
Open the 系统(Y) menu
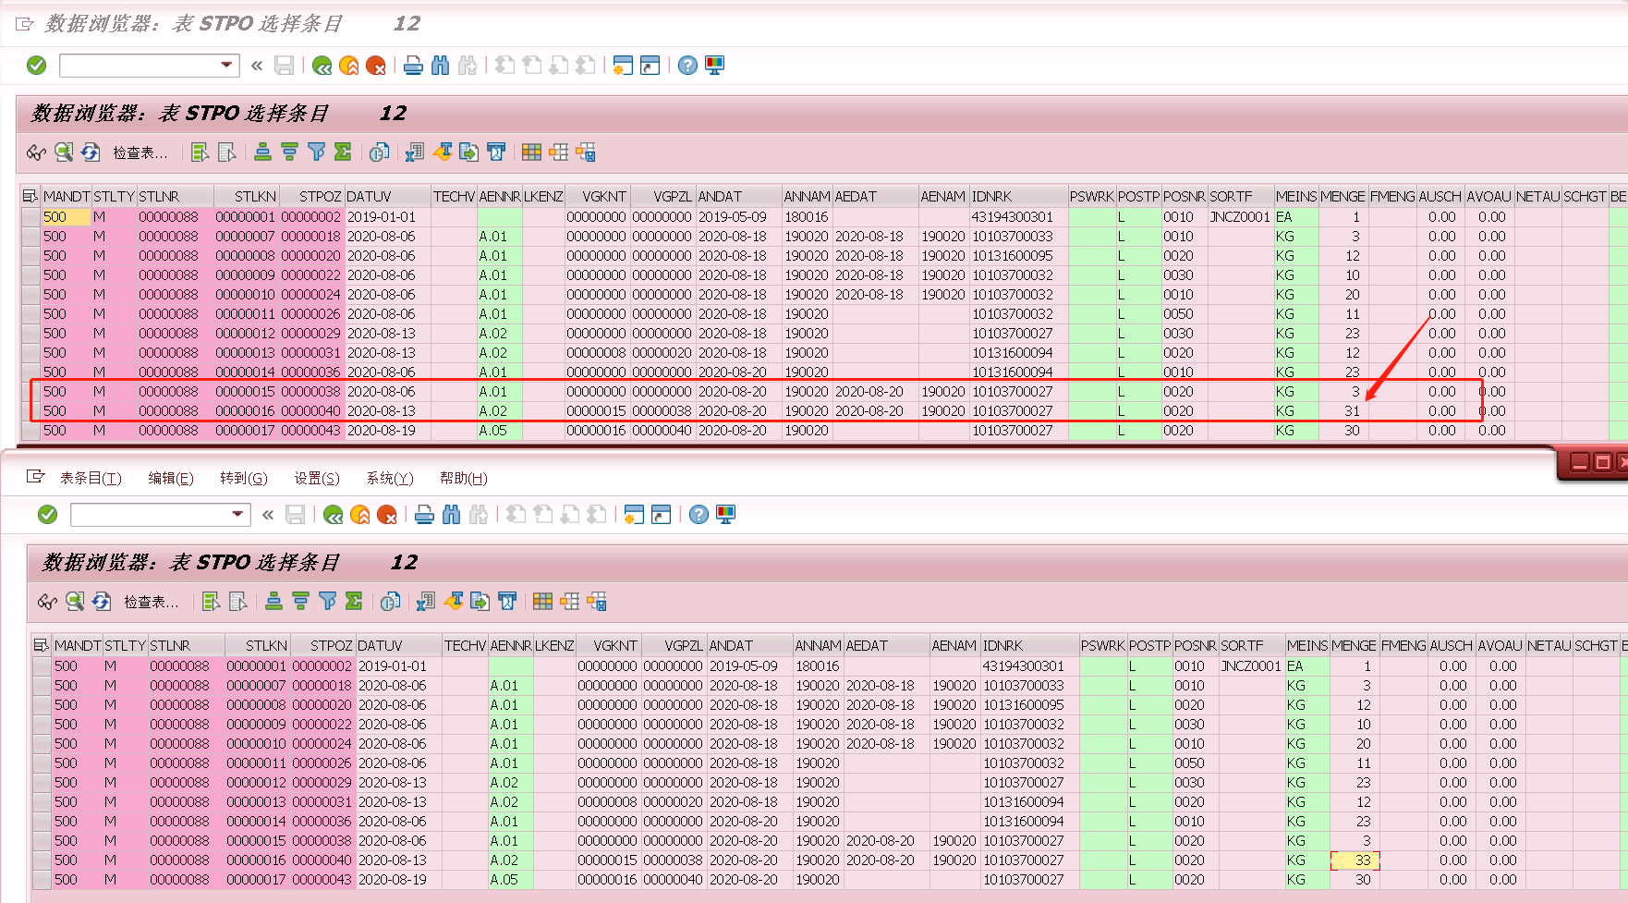click(390, 478)
